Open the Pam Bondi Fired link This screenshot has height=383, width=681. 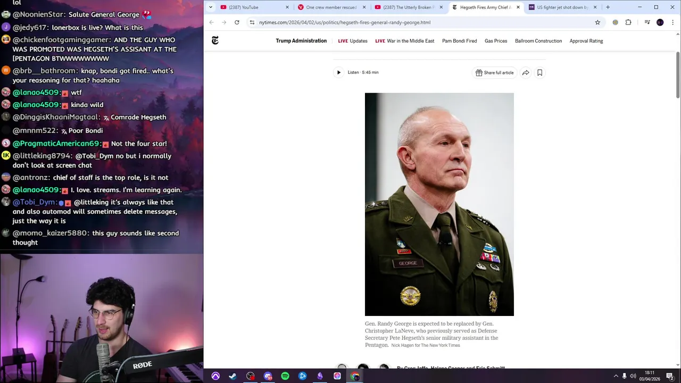click(x=459, y=41)
